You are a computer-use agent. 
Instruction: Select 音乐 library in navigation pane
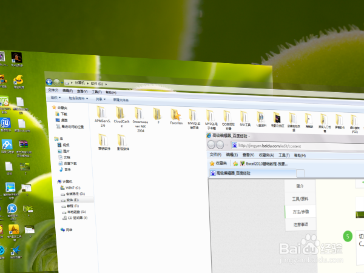pos(65,170)
